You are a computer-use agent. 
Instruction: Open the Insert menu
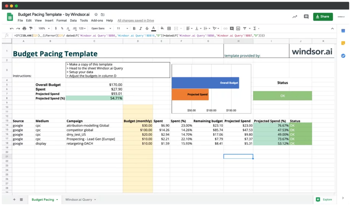(49, 20)
